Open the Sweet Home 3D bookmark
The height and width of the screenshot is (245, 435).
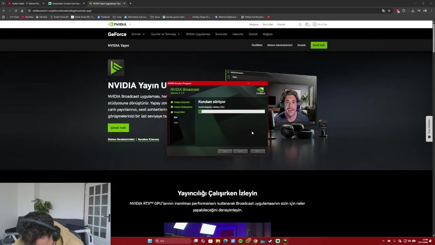point(59,17)
